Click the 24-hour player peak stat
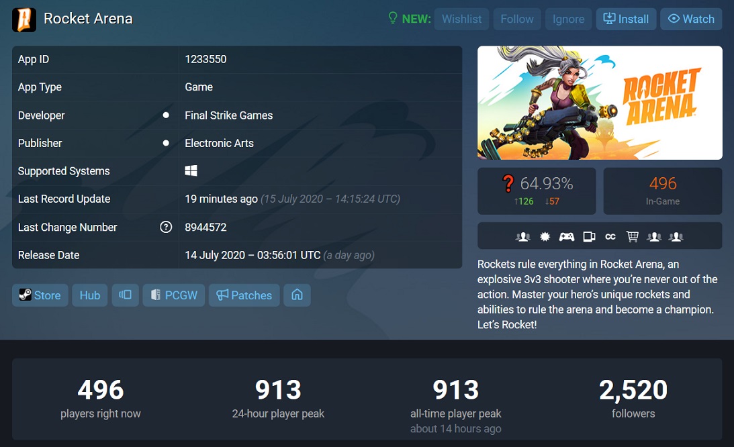Viewport: 734px width, 447px height. click(278, 399)
